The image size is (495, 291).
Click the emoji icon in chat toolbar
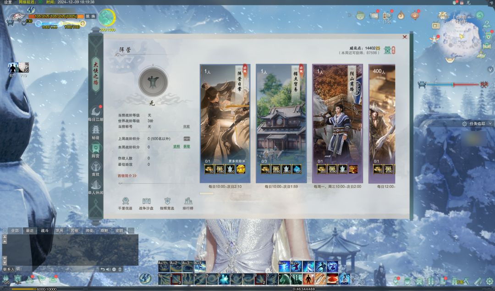114,269
